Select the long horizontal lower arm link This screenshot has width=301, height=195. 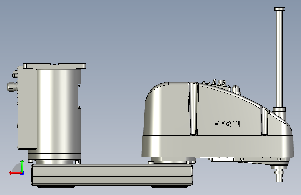112,175
